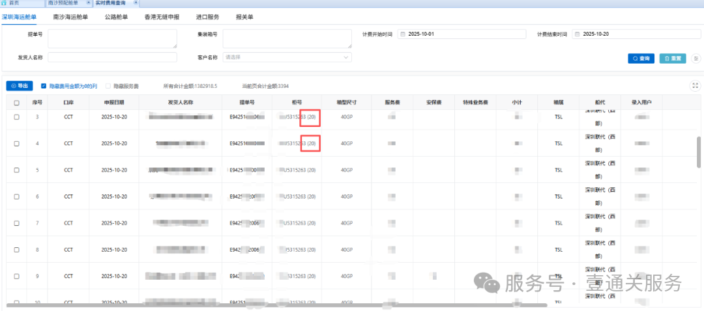Toggle the select-all checkbox in table header
This screenshot has width=704, height=311.
coord(16,103)
